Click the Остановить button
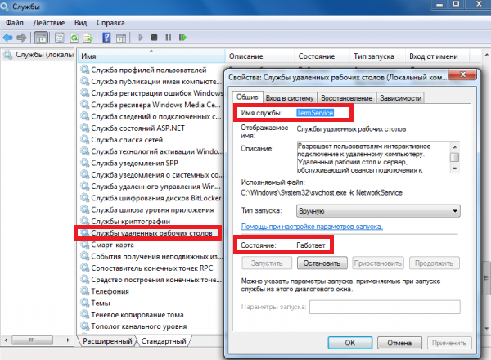 pos(322,263)
